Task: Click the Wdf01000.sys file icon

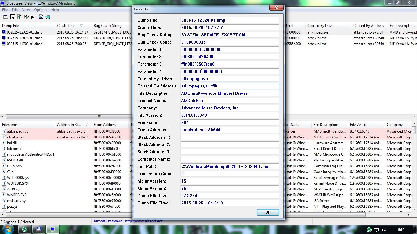Action: pyautogui.click(x=4, y=178)
